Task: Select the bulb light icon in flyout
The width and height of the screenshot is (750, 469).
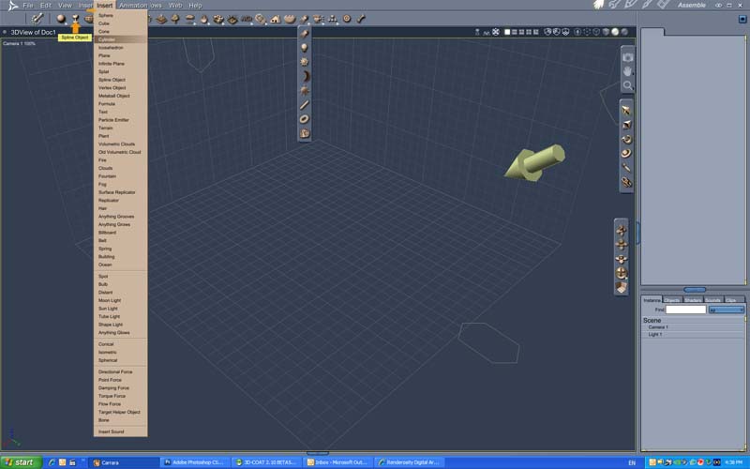Action: tap(305, 47)
